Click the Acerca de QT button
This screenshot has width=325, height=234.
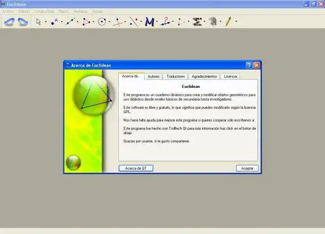pos(136,169)
